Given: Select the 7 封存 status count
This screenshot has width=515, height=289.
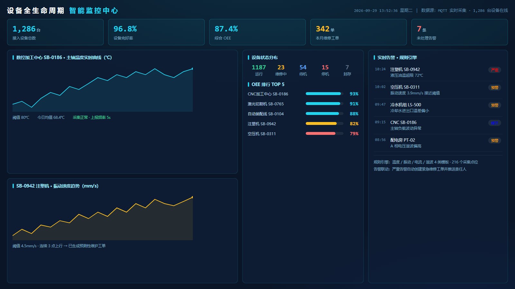Looking at the screenshot, I should click(x=347, y=70).
